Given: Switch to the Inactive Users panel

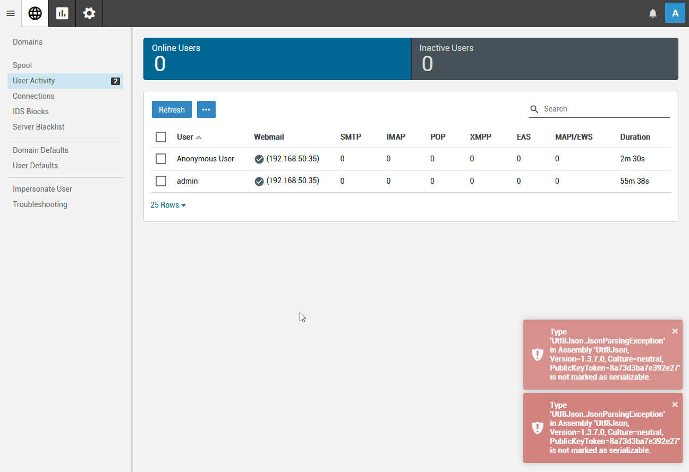Looking at the screenshot, I should click(545, 59).
